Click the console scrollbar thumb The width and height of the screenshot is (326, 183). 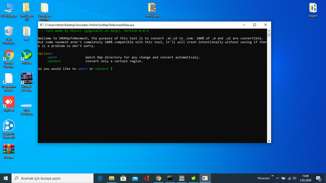pyautogui.click(x=269, y=35)
